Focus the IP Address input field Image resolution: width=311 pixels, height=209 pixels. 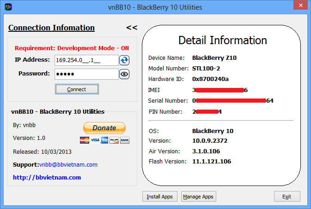tap(86, 60)
